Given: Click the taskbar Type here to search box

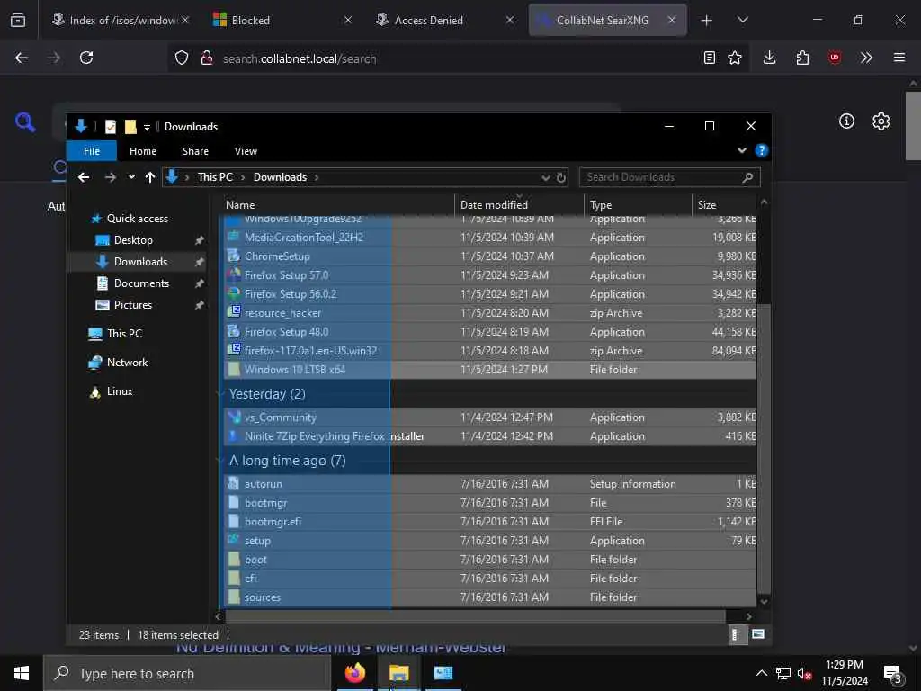Looking at the screenshot, I should tap(187, 673).
